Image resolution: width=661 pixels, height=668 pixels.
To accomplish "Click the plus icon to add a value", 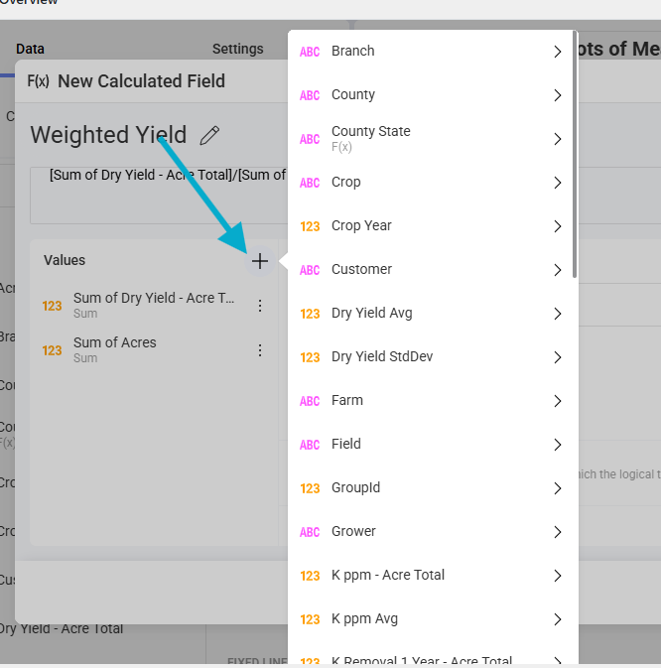I will [x=259, y=261].
